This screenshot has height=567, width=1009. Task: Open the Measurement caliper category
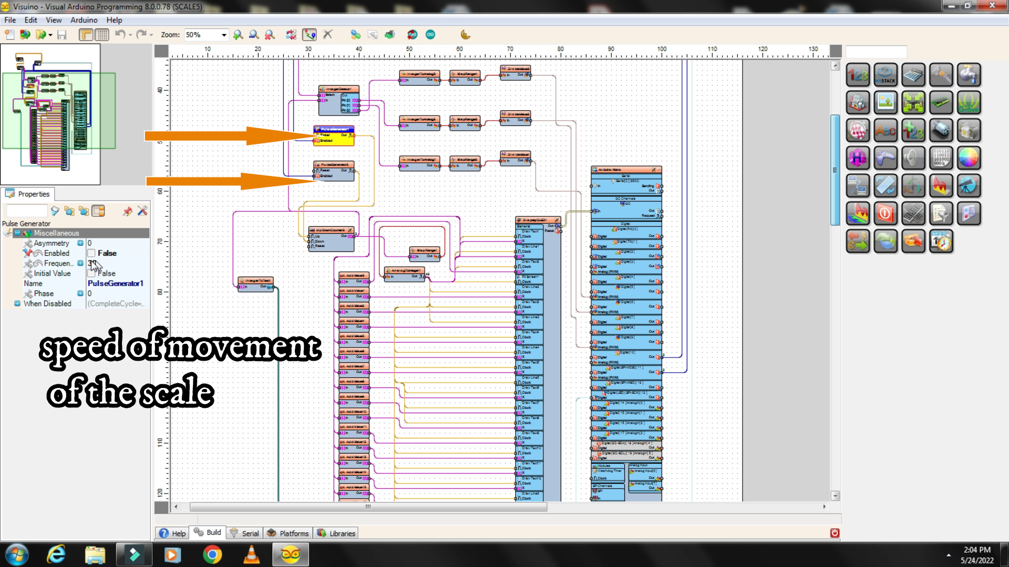pos(941,75)
